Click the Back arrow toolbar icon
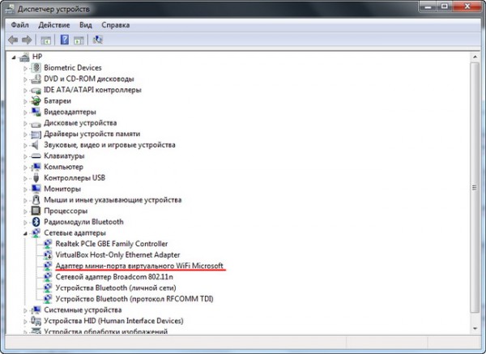 pos(13,39)
